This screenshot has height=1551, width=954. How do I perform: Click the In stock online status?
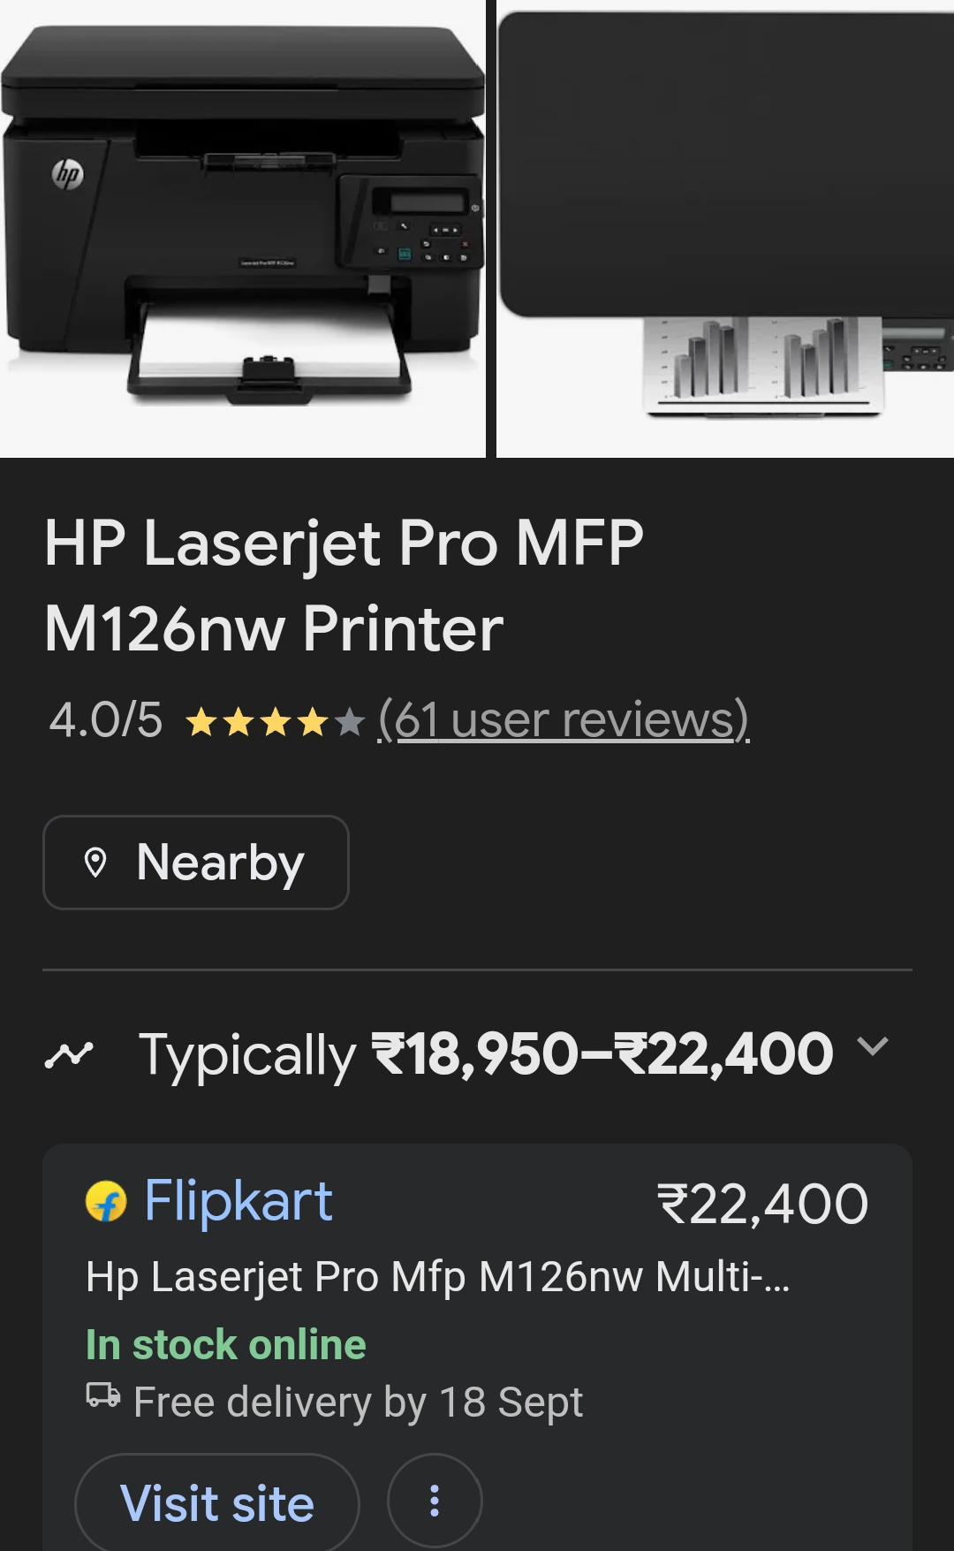click(x=226, y=1345)
